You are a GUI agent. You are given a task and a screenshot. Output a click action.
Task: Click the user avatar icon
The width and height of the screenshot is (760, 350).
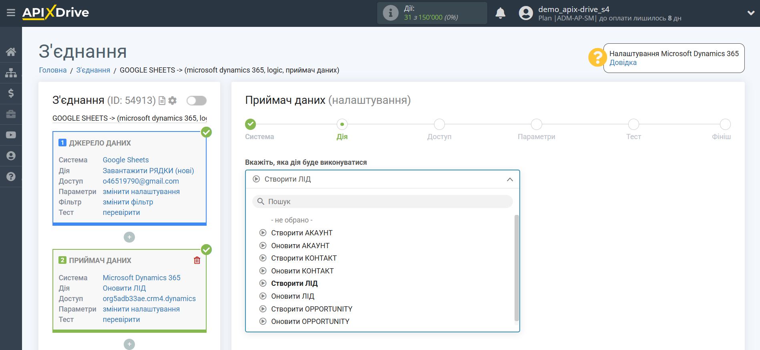coord(526,13)
